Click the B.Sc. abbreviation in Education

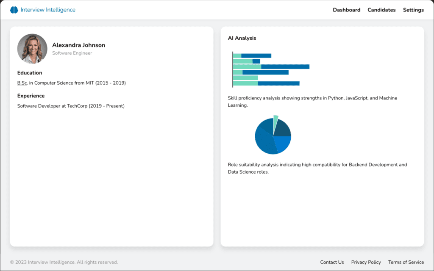22,83
